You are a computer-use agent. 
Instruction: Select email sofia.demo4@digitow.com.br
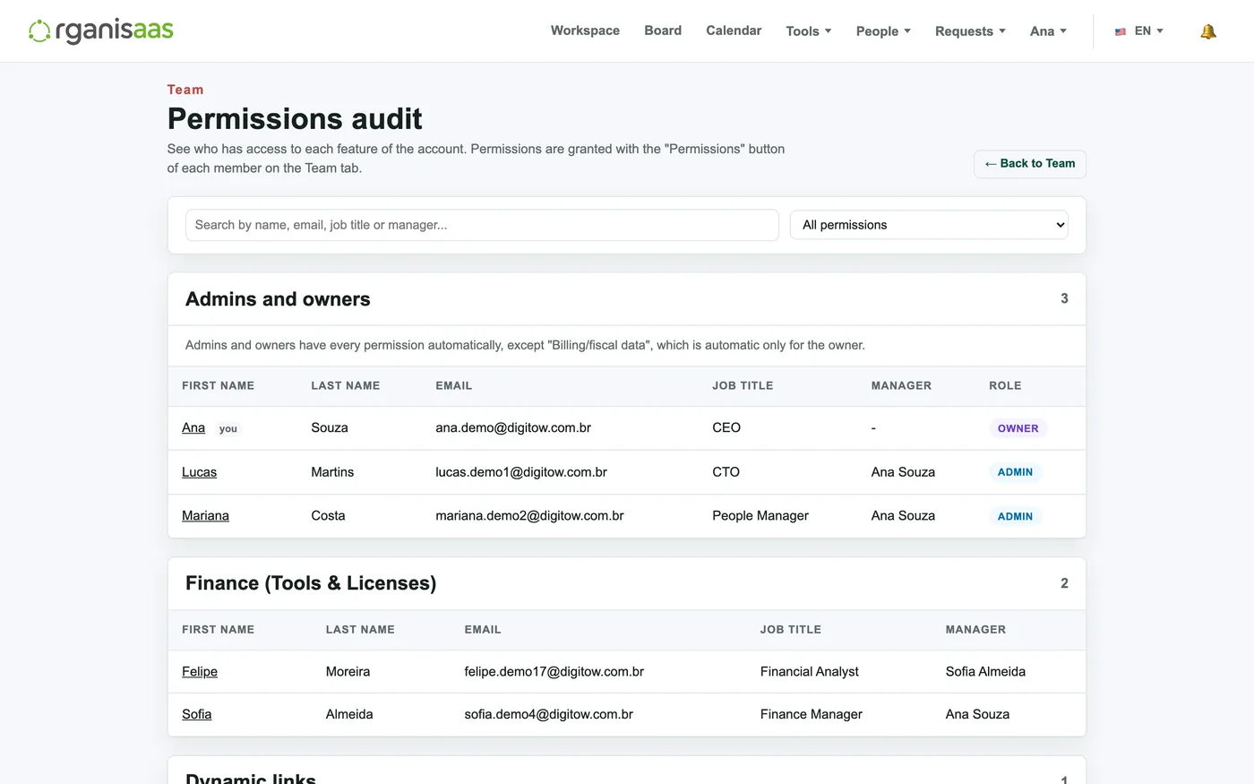[x=548, y=715]
